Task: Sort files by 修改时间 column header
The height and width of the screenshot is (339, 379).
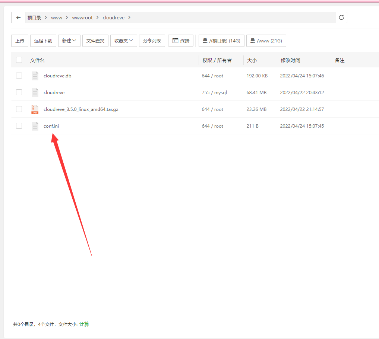Action: click(x=290, y=60)
